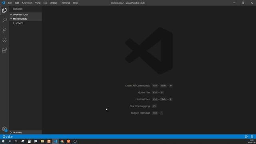Open the View menu
The width and height of the screenshot is (256, 144).
pyautogui.click(x=38, y=3)
